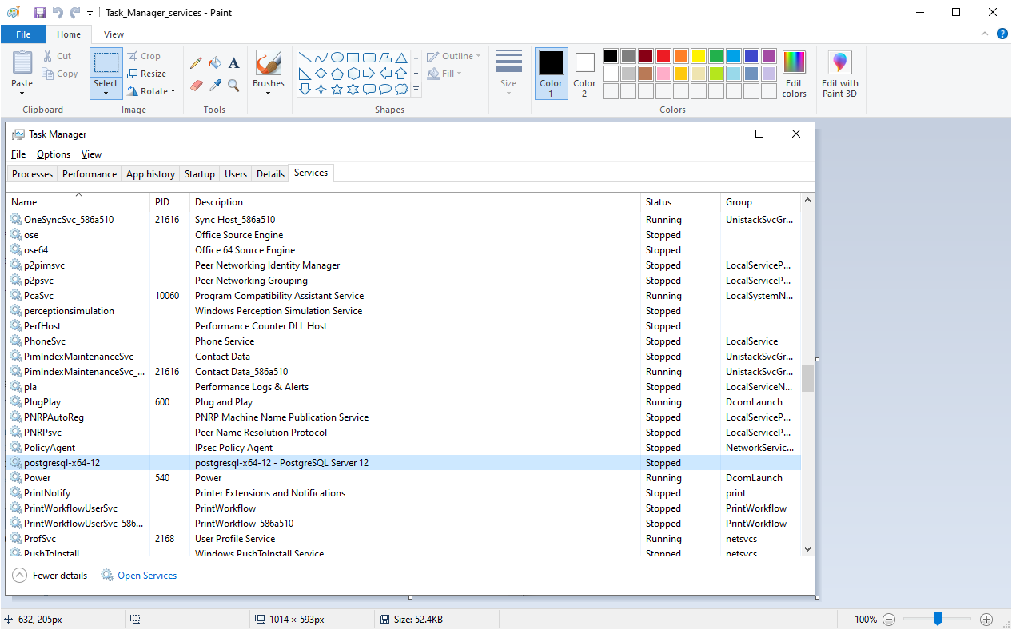Image resolution: width=1012 pixels, height=630 pixels.
Task: Click the zoom in plus button
Action: [x=986, y=620]
